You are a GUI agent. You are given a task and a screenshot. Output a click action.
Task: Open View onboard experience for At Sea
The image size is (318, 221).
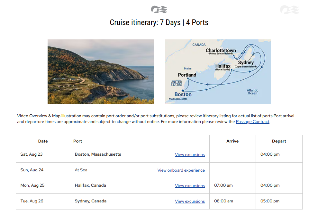point(181,170)
